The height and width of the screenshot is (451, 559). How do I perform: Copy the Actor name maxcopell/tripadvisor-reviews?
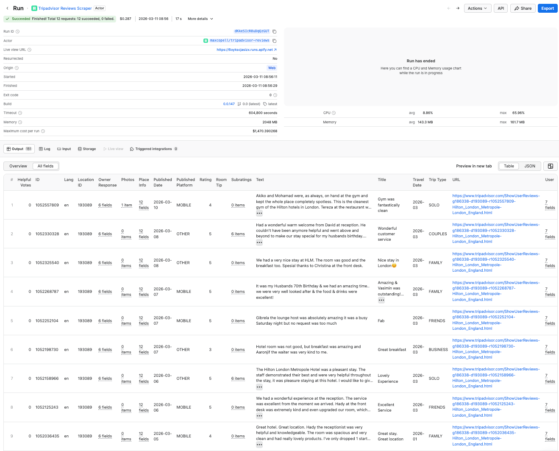(273, 40)
